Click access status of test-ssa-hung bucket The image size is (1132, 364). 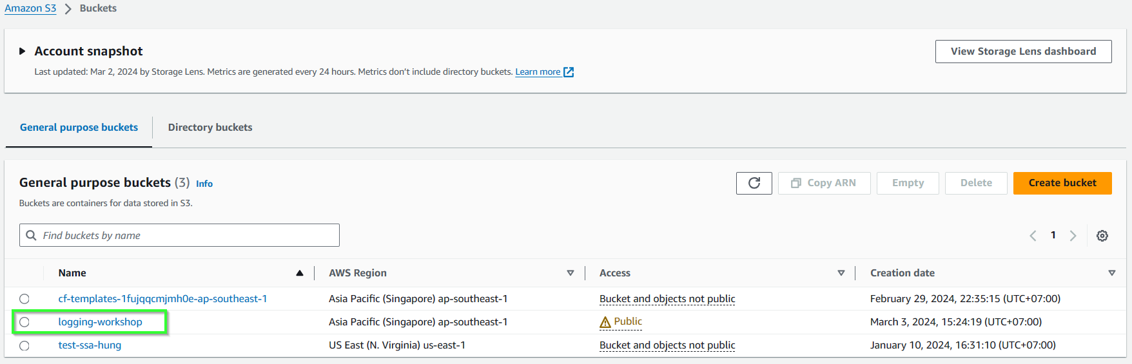667,345
